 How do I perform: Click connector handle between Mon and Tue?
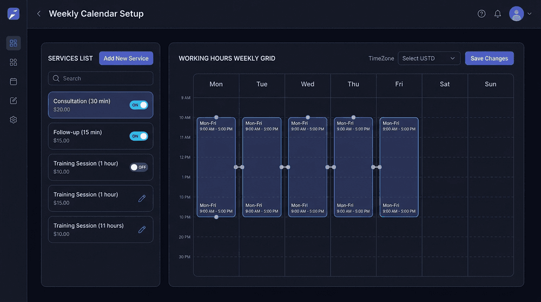coord(239,167)
